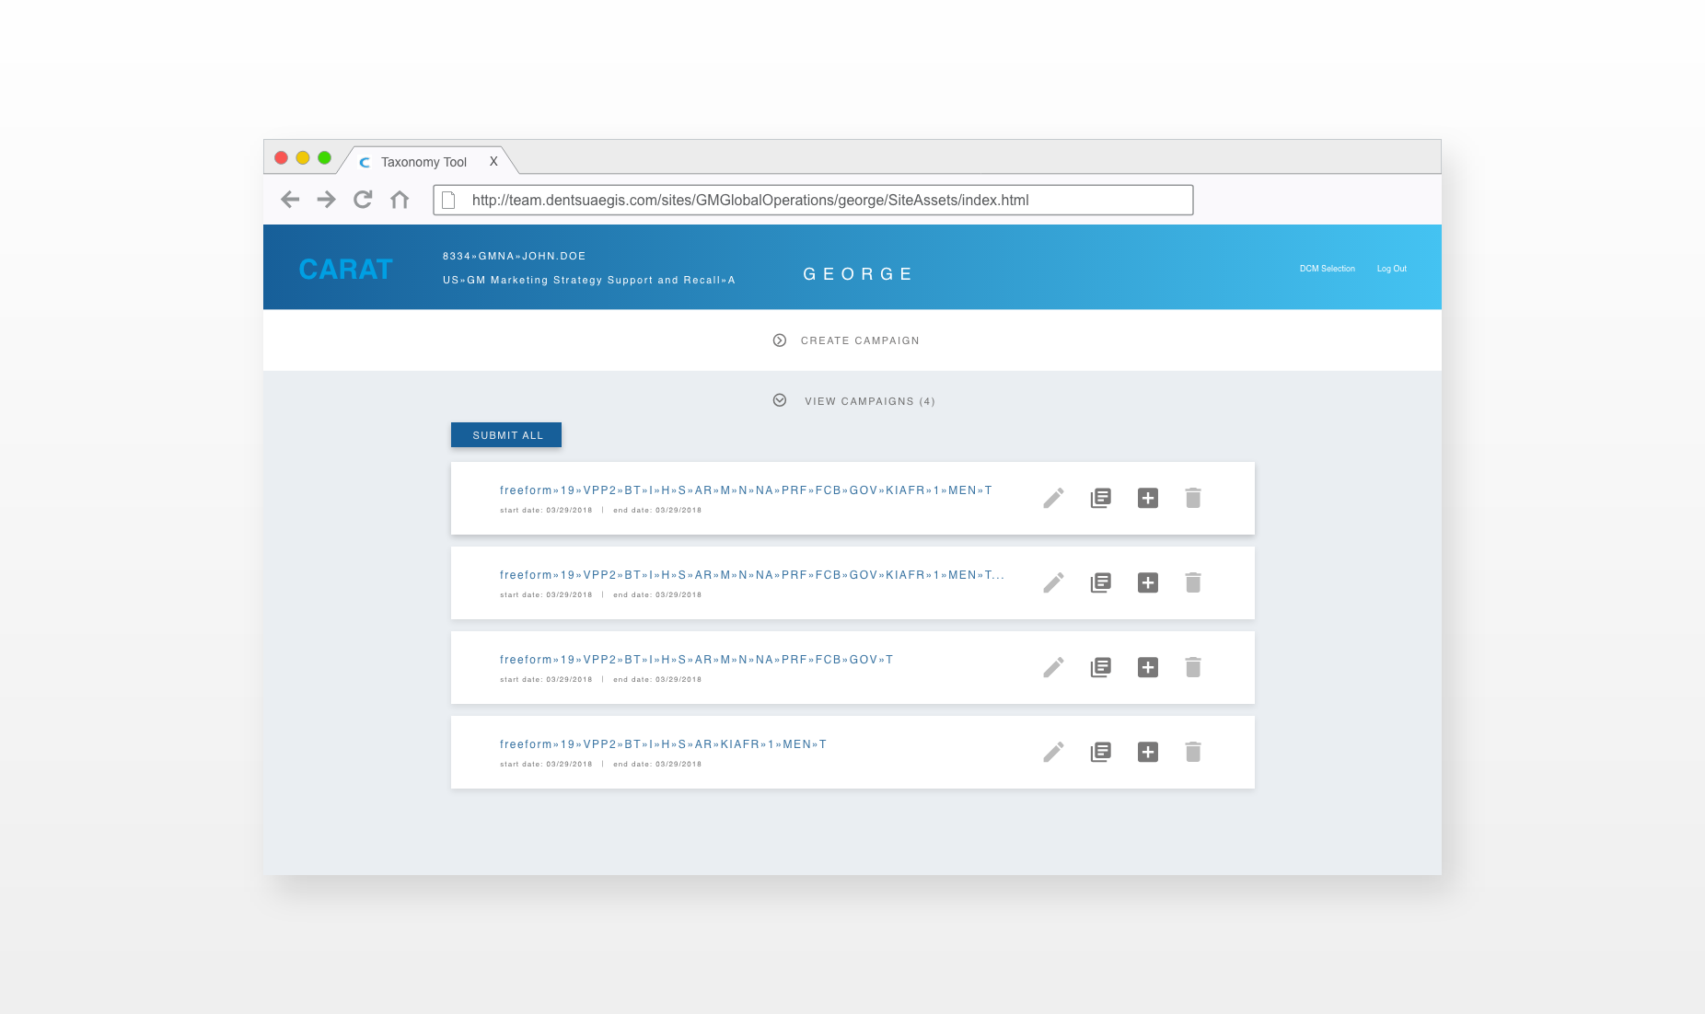
Task: Delete first campaign with trash icon
Action: coord(1193,498)
